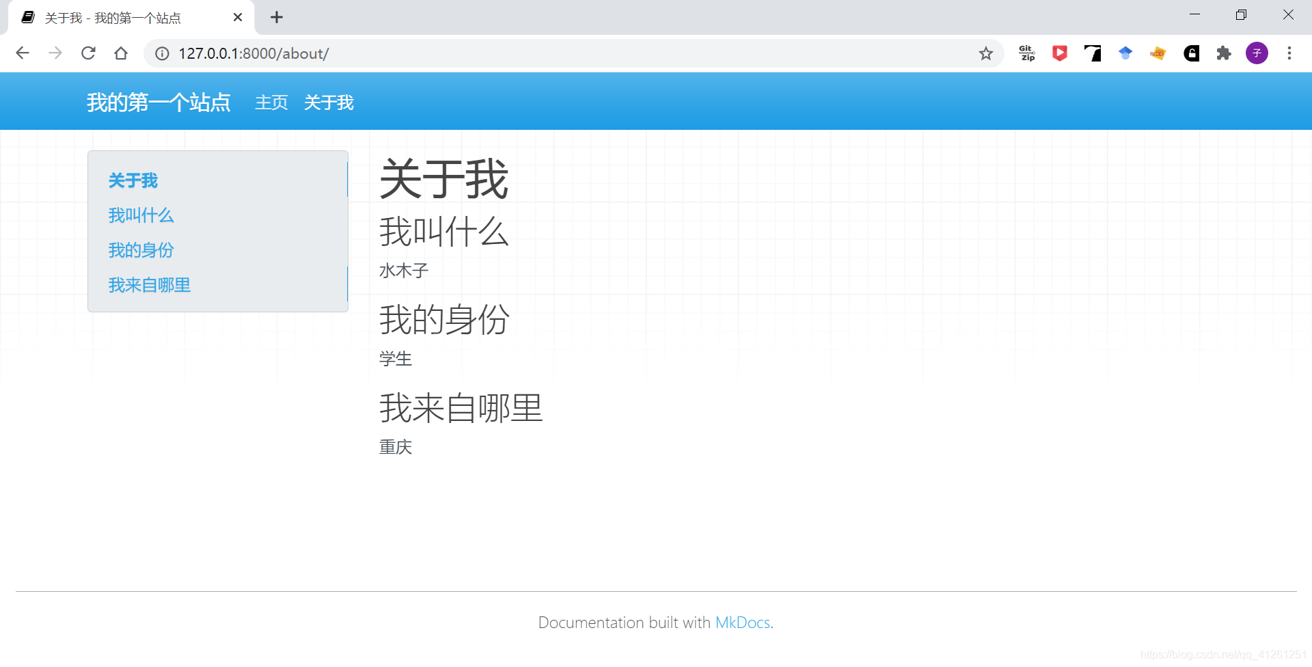Click the forward navigation arrow
This screenshot has width=1312, height=667.
[x=55, y=53]
